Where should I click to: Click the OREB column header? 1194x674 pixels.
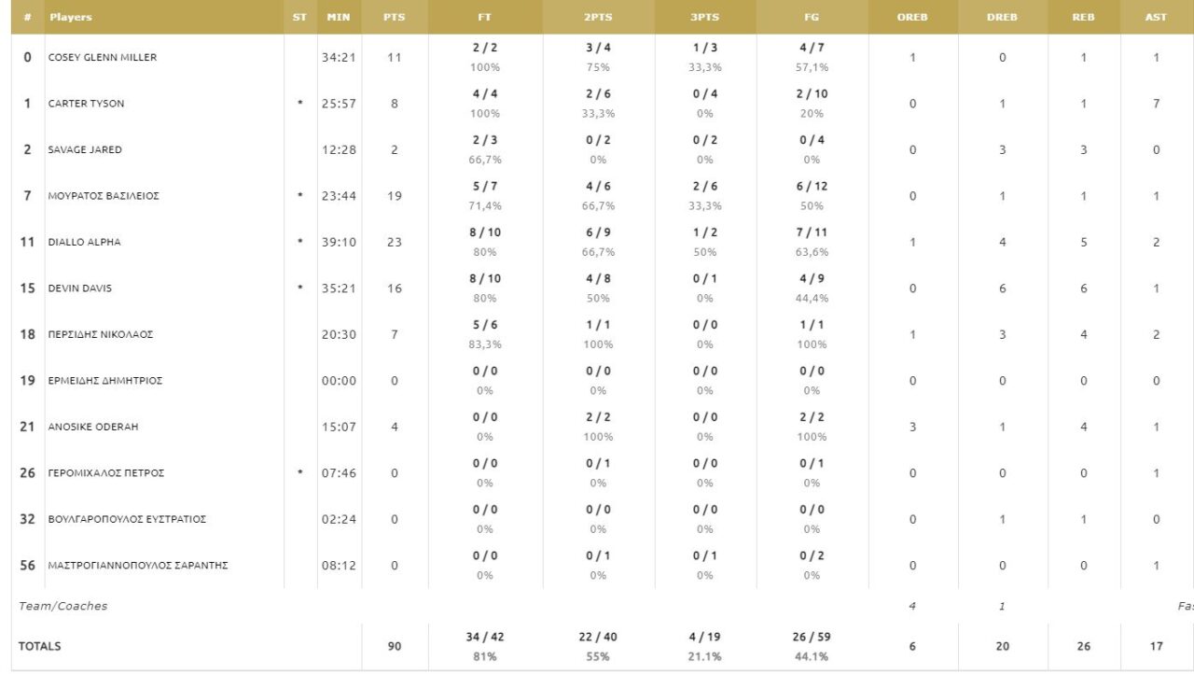pos(911,17)
